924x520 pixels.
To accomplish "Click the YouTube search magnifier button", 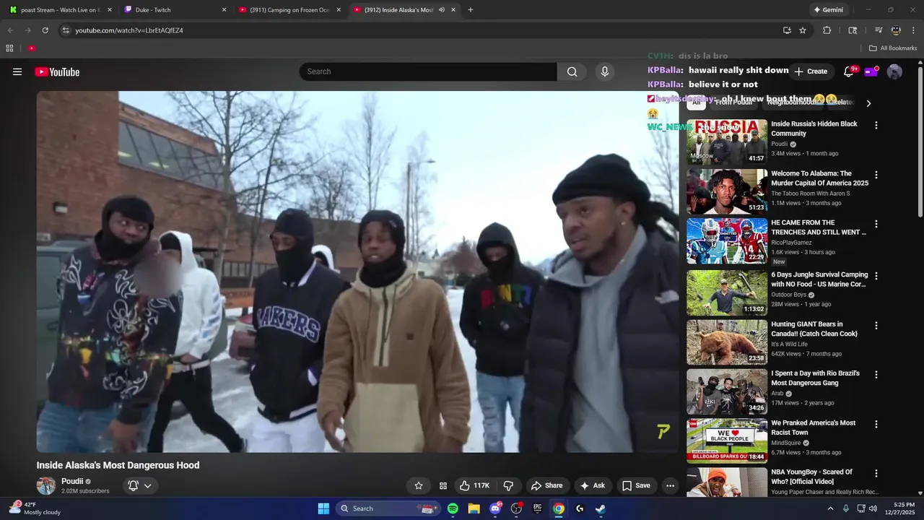I will pyautogui.click(x=572, y=71).
